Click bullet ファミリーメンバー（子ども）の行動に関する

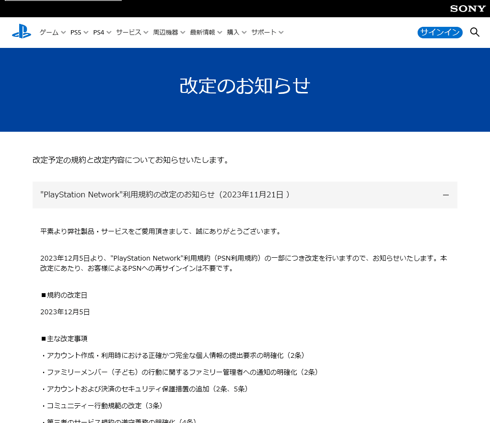coord(180,372)
